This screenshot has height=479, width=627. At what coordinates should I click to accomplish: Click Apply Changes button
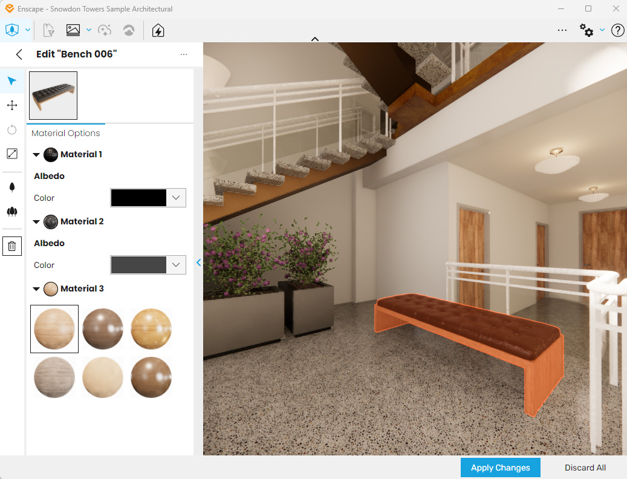[500, 468]
